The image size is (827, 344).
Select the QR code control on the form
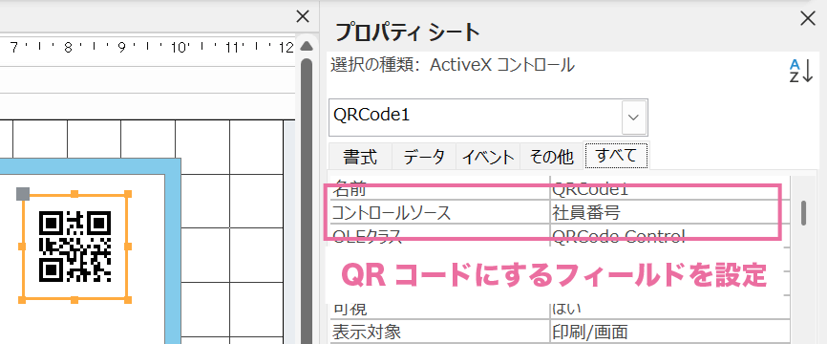tap(74, 247)
